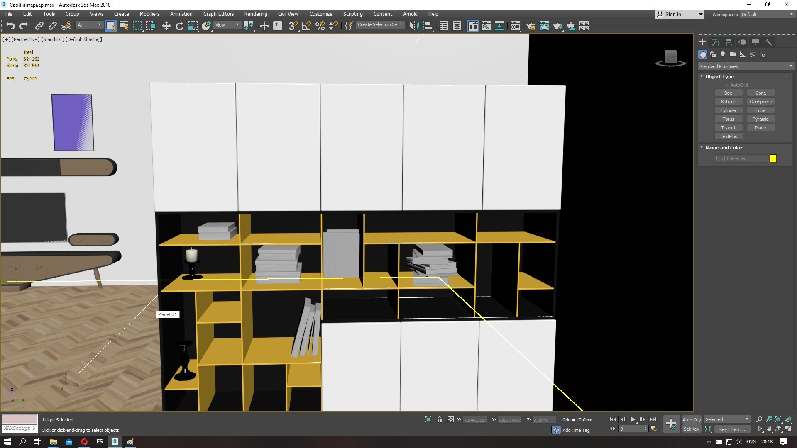Switch to Helpers category icon

pos(743,54)
